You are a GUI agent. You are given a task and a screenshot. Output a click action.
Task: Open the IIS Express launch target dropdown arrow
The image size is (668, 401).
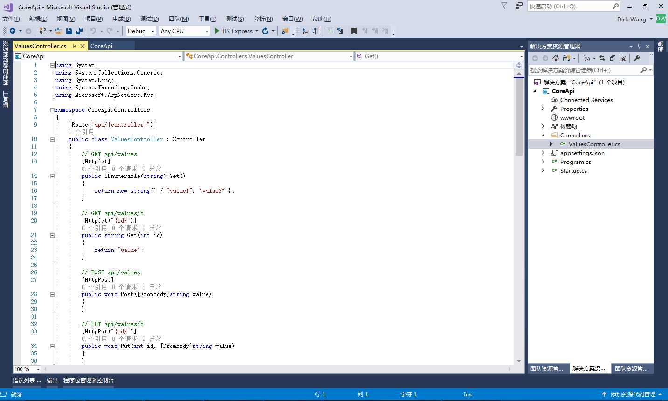(257, 31)
